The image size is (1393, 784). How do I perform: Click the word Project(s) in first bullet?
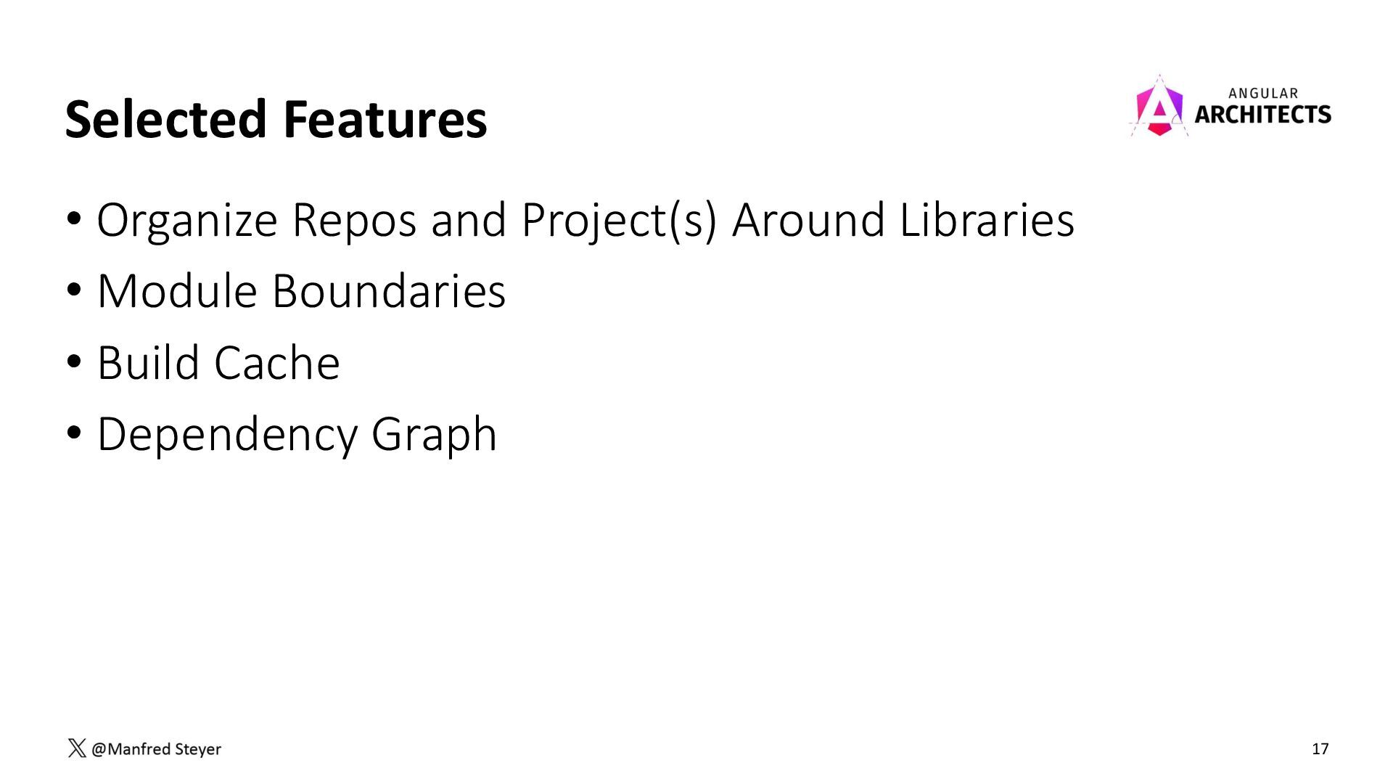619,220
